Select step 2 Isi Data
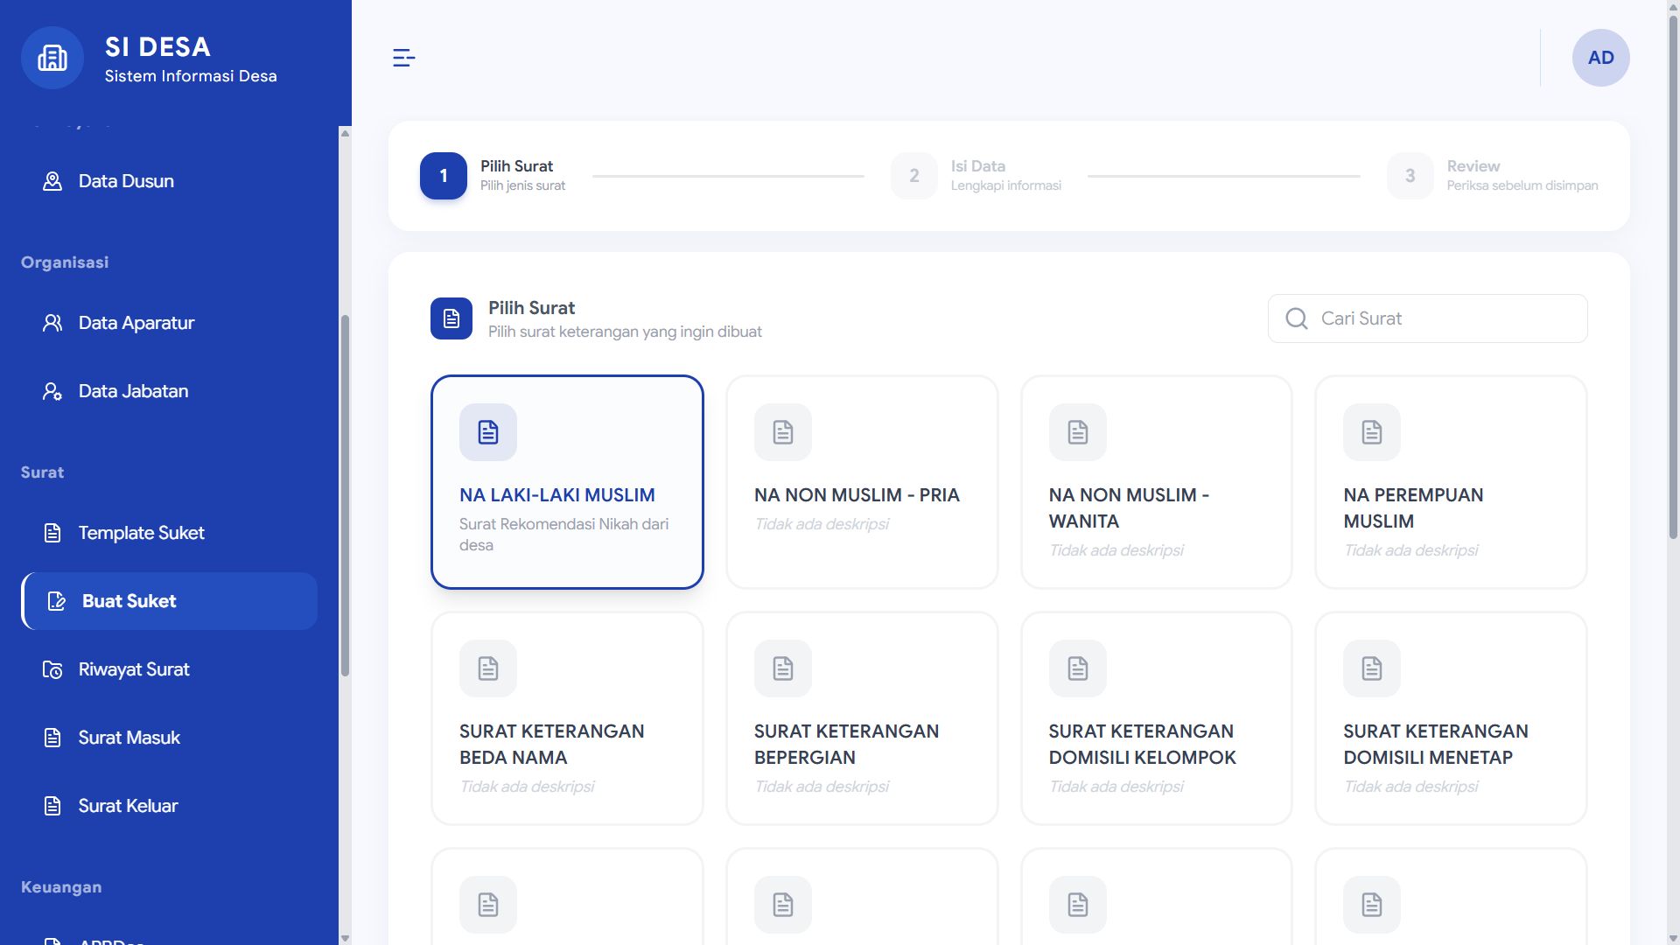1680x945 pixels. point(976,176)
